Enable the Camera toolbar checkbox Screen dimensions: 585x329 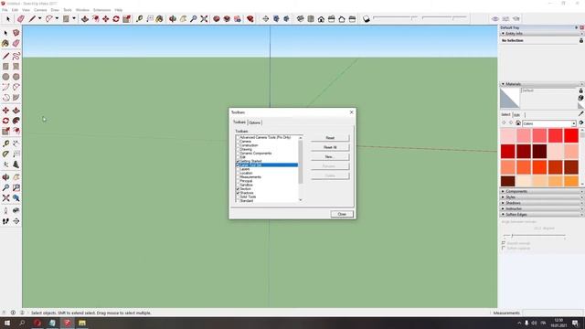[x=238, y=142]
